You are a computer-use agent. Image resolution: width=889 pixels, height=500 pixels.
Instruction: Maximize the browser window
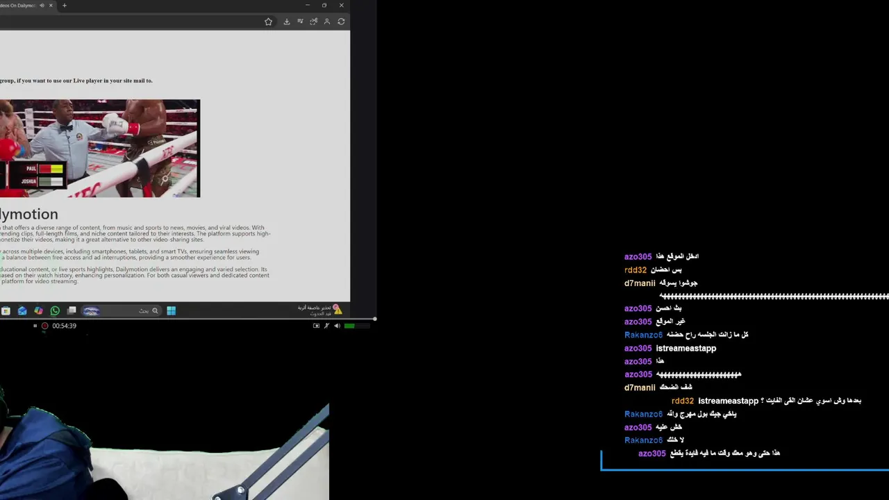point(324,6)
